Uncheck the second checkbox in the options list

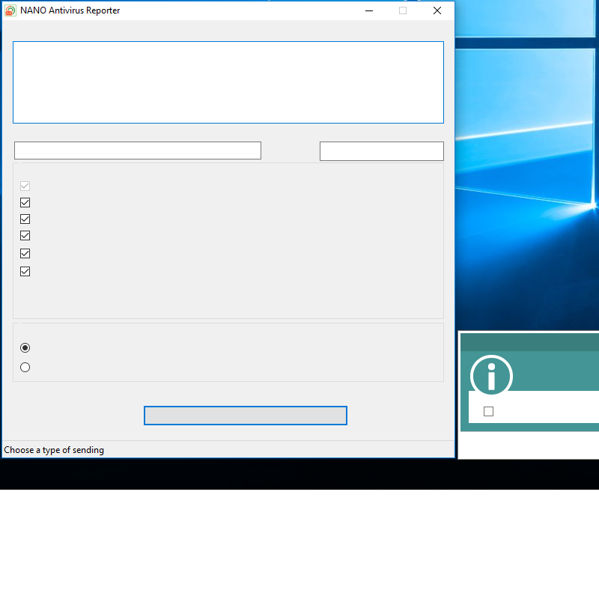point(25,203)
